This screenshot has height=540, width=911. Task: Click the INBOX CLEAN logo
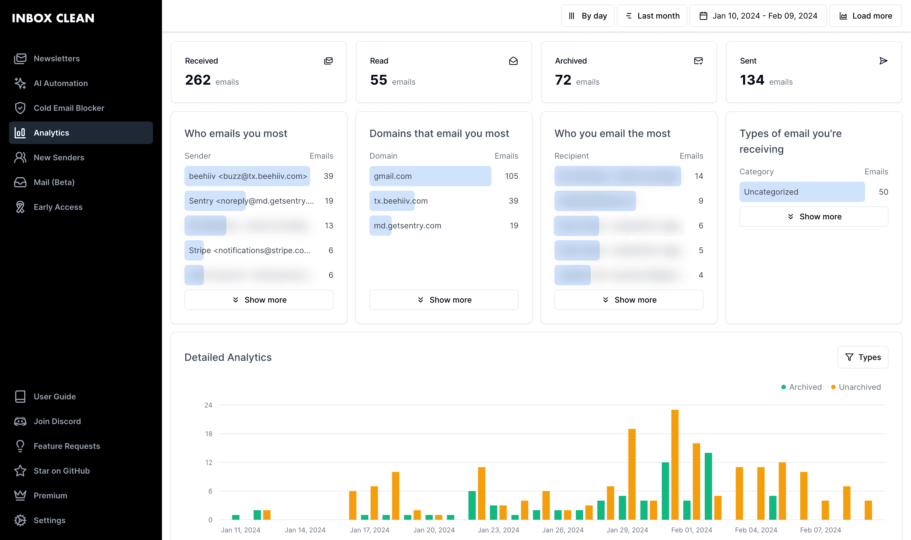click(x=53, y=18)
